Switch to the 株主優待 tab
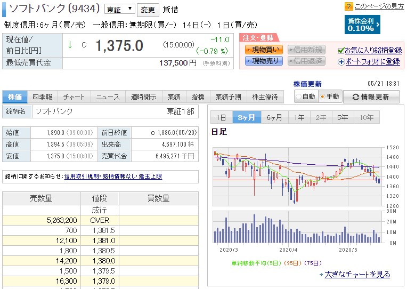 click(265, 97)
